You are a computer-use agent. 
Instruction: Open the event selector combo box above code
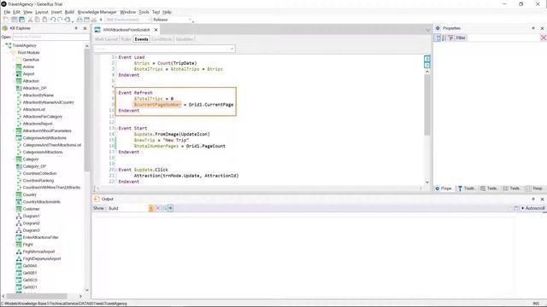pos(164,49)
